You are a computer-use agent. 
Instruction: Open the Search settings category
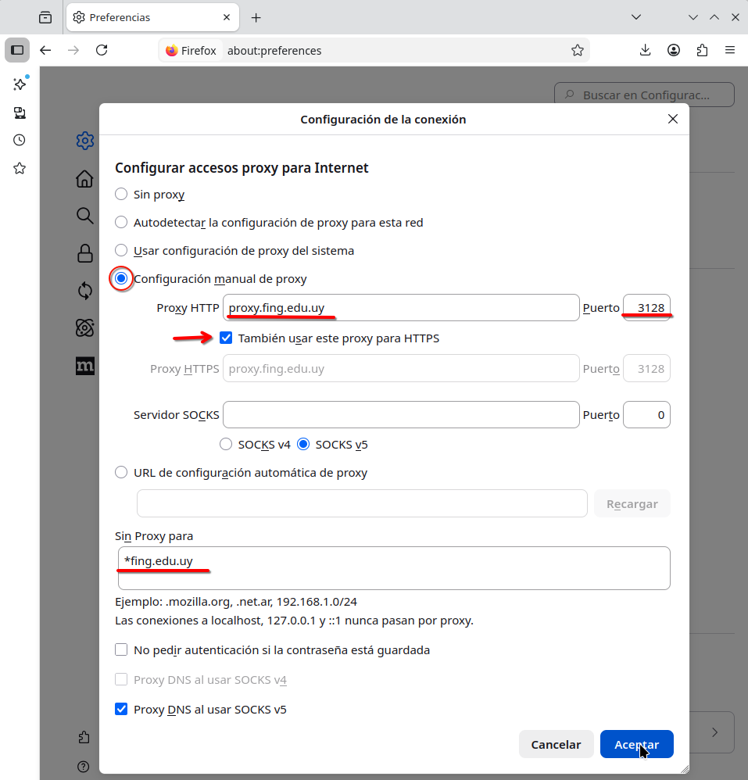pyautogui.click(x=84, y=216)
